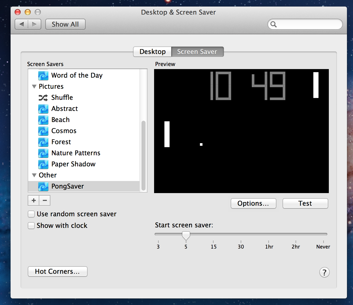
Task: Close the Desktop & Screen Saver window
Action: 18,12
